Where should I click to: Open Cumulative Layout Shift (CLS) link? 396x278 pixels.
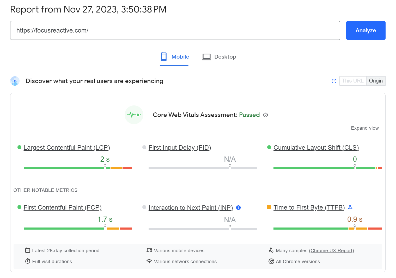click(x=316, y=148)
